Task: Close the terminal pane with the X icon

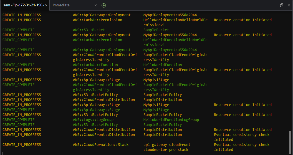Action: (288, 5)
